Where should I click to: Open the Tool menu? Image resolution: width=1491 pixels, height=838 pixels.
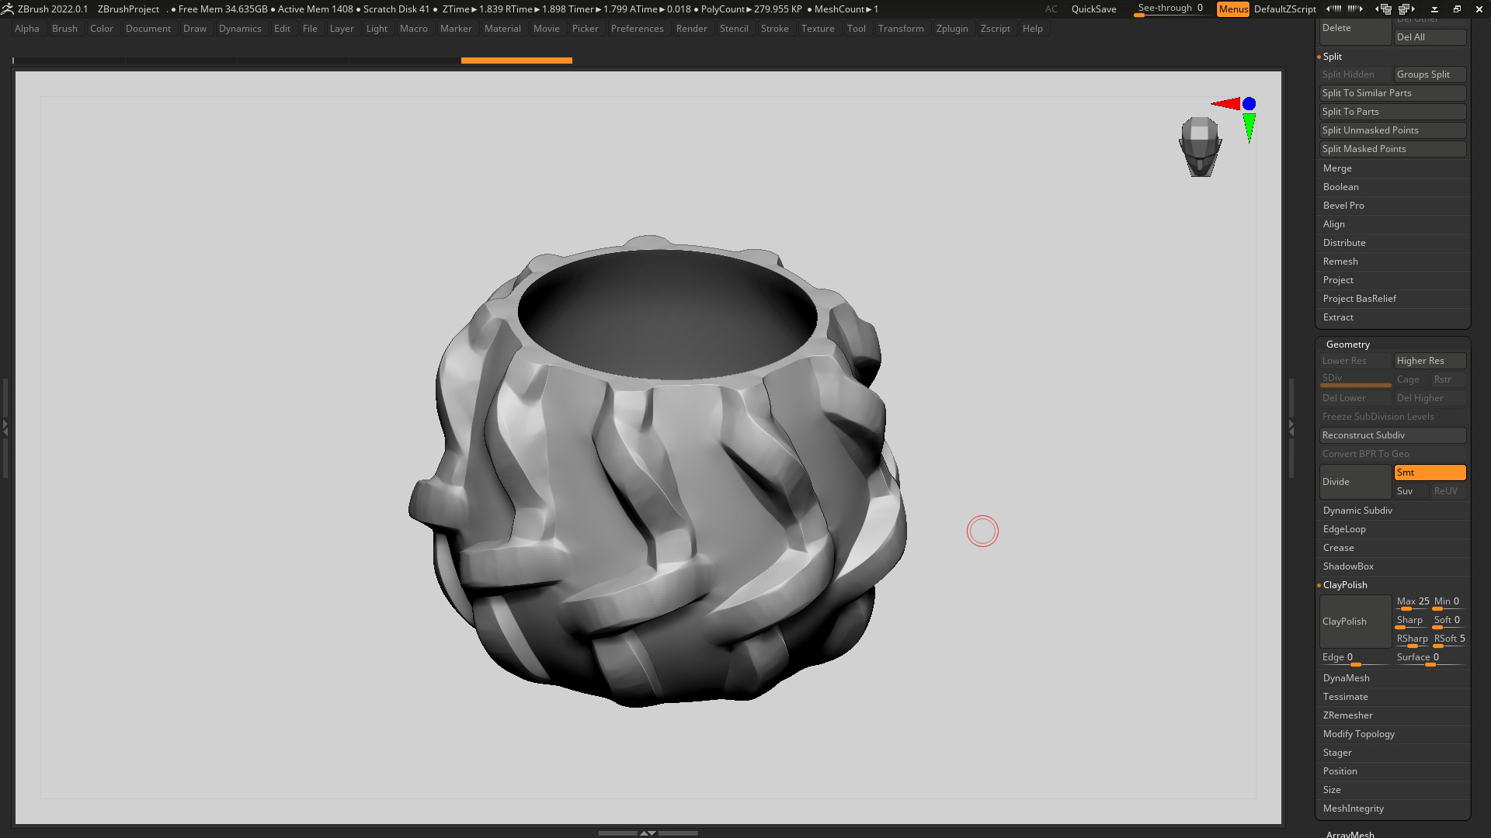click(856, 29)
